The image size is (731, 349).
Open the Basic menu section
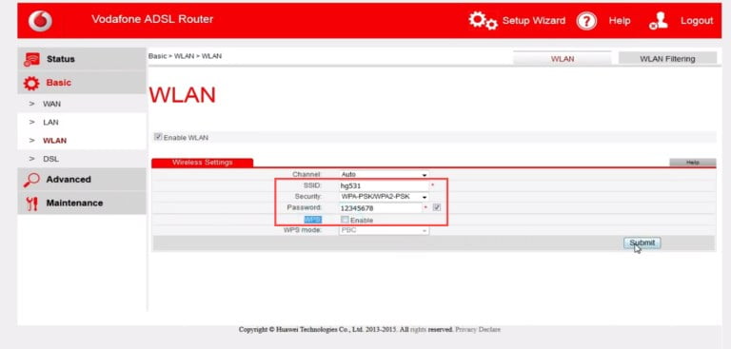point(82,83)
